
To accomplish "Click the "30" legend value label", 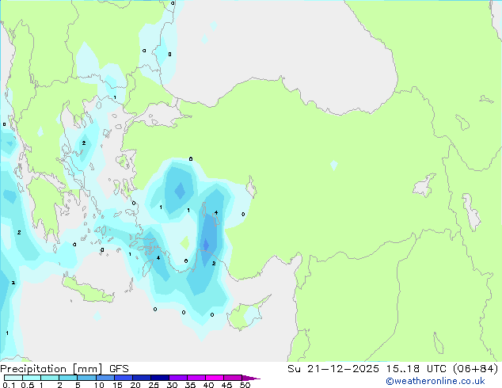I will (x=172, y=385).
